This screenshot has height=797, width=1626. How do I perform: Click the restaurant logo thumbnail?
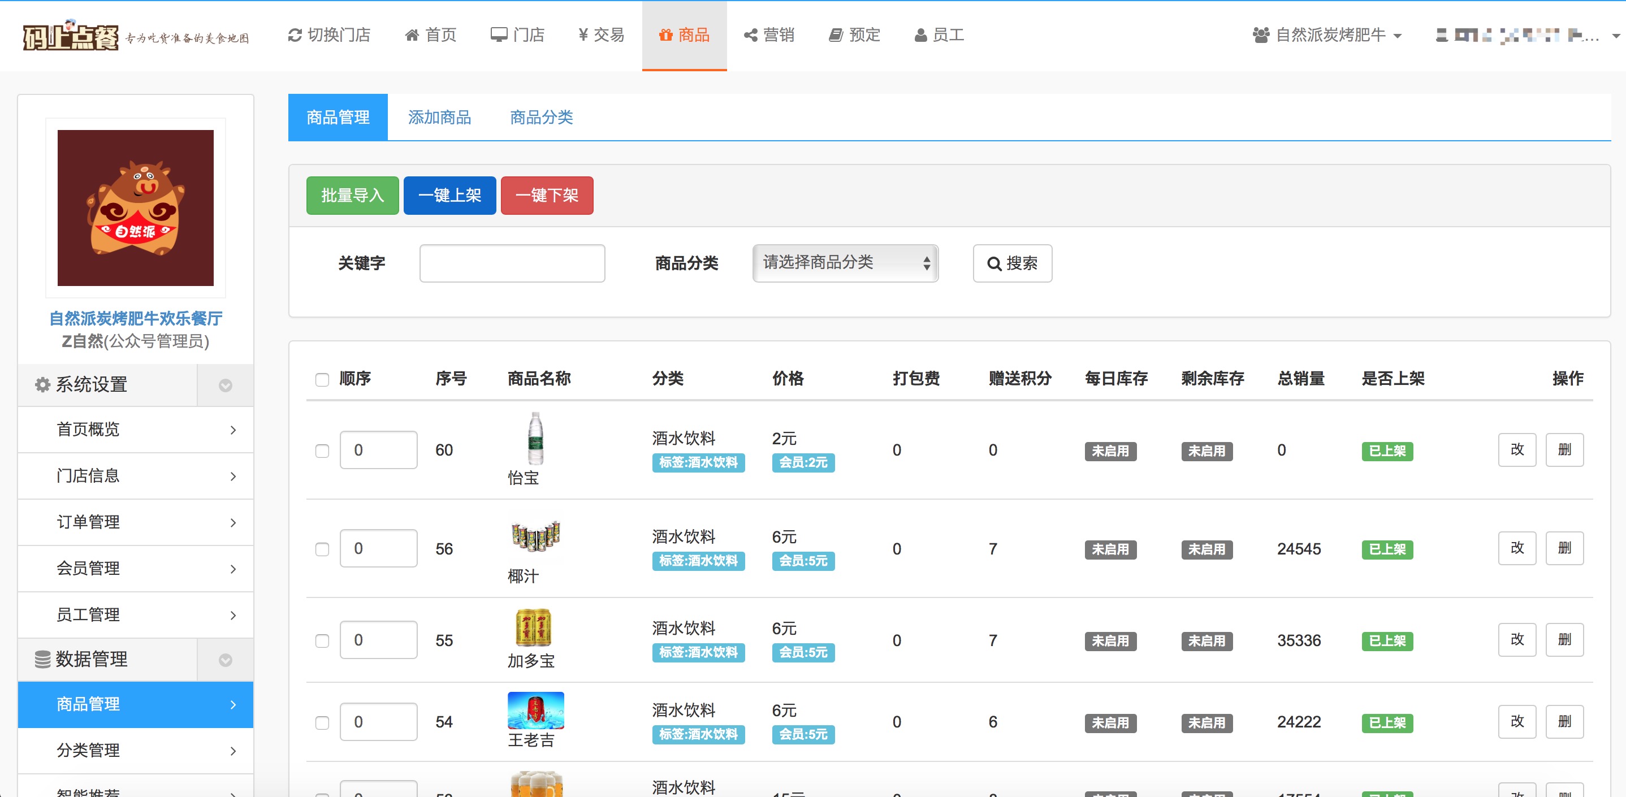tap(136, 207)
